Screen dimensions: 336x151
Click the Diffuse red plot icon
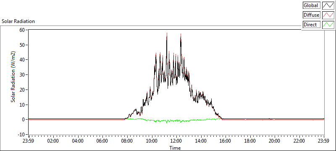328,15
